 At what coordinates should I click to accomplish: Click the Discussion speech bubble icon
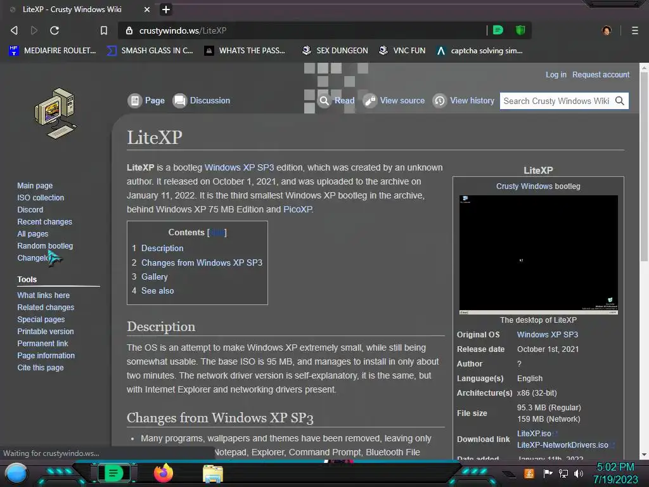(x=179, y=101)
